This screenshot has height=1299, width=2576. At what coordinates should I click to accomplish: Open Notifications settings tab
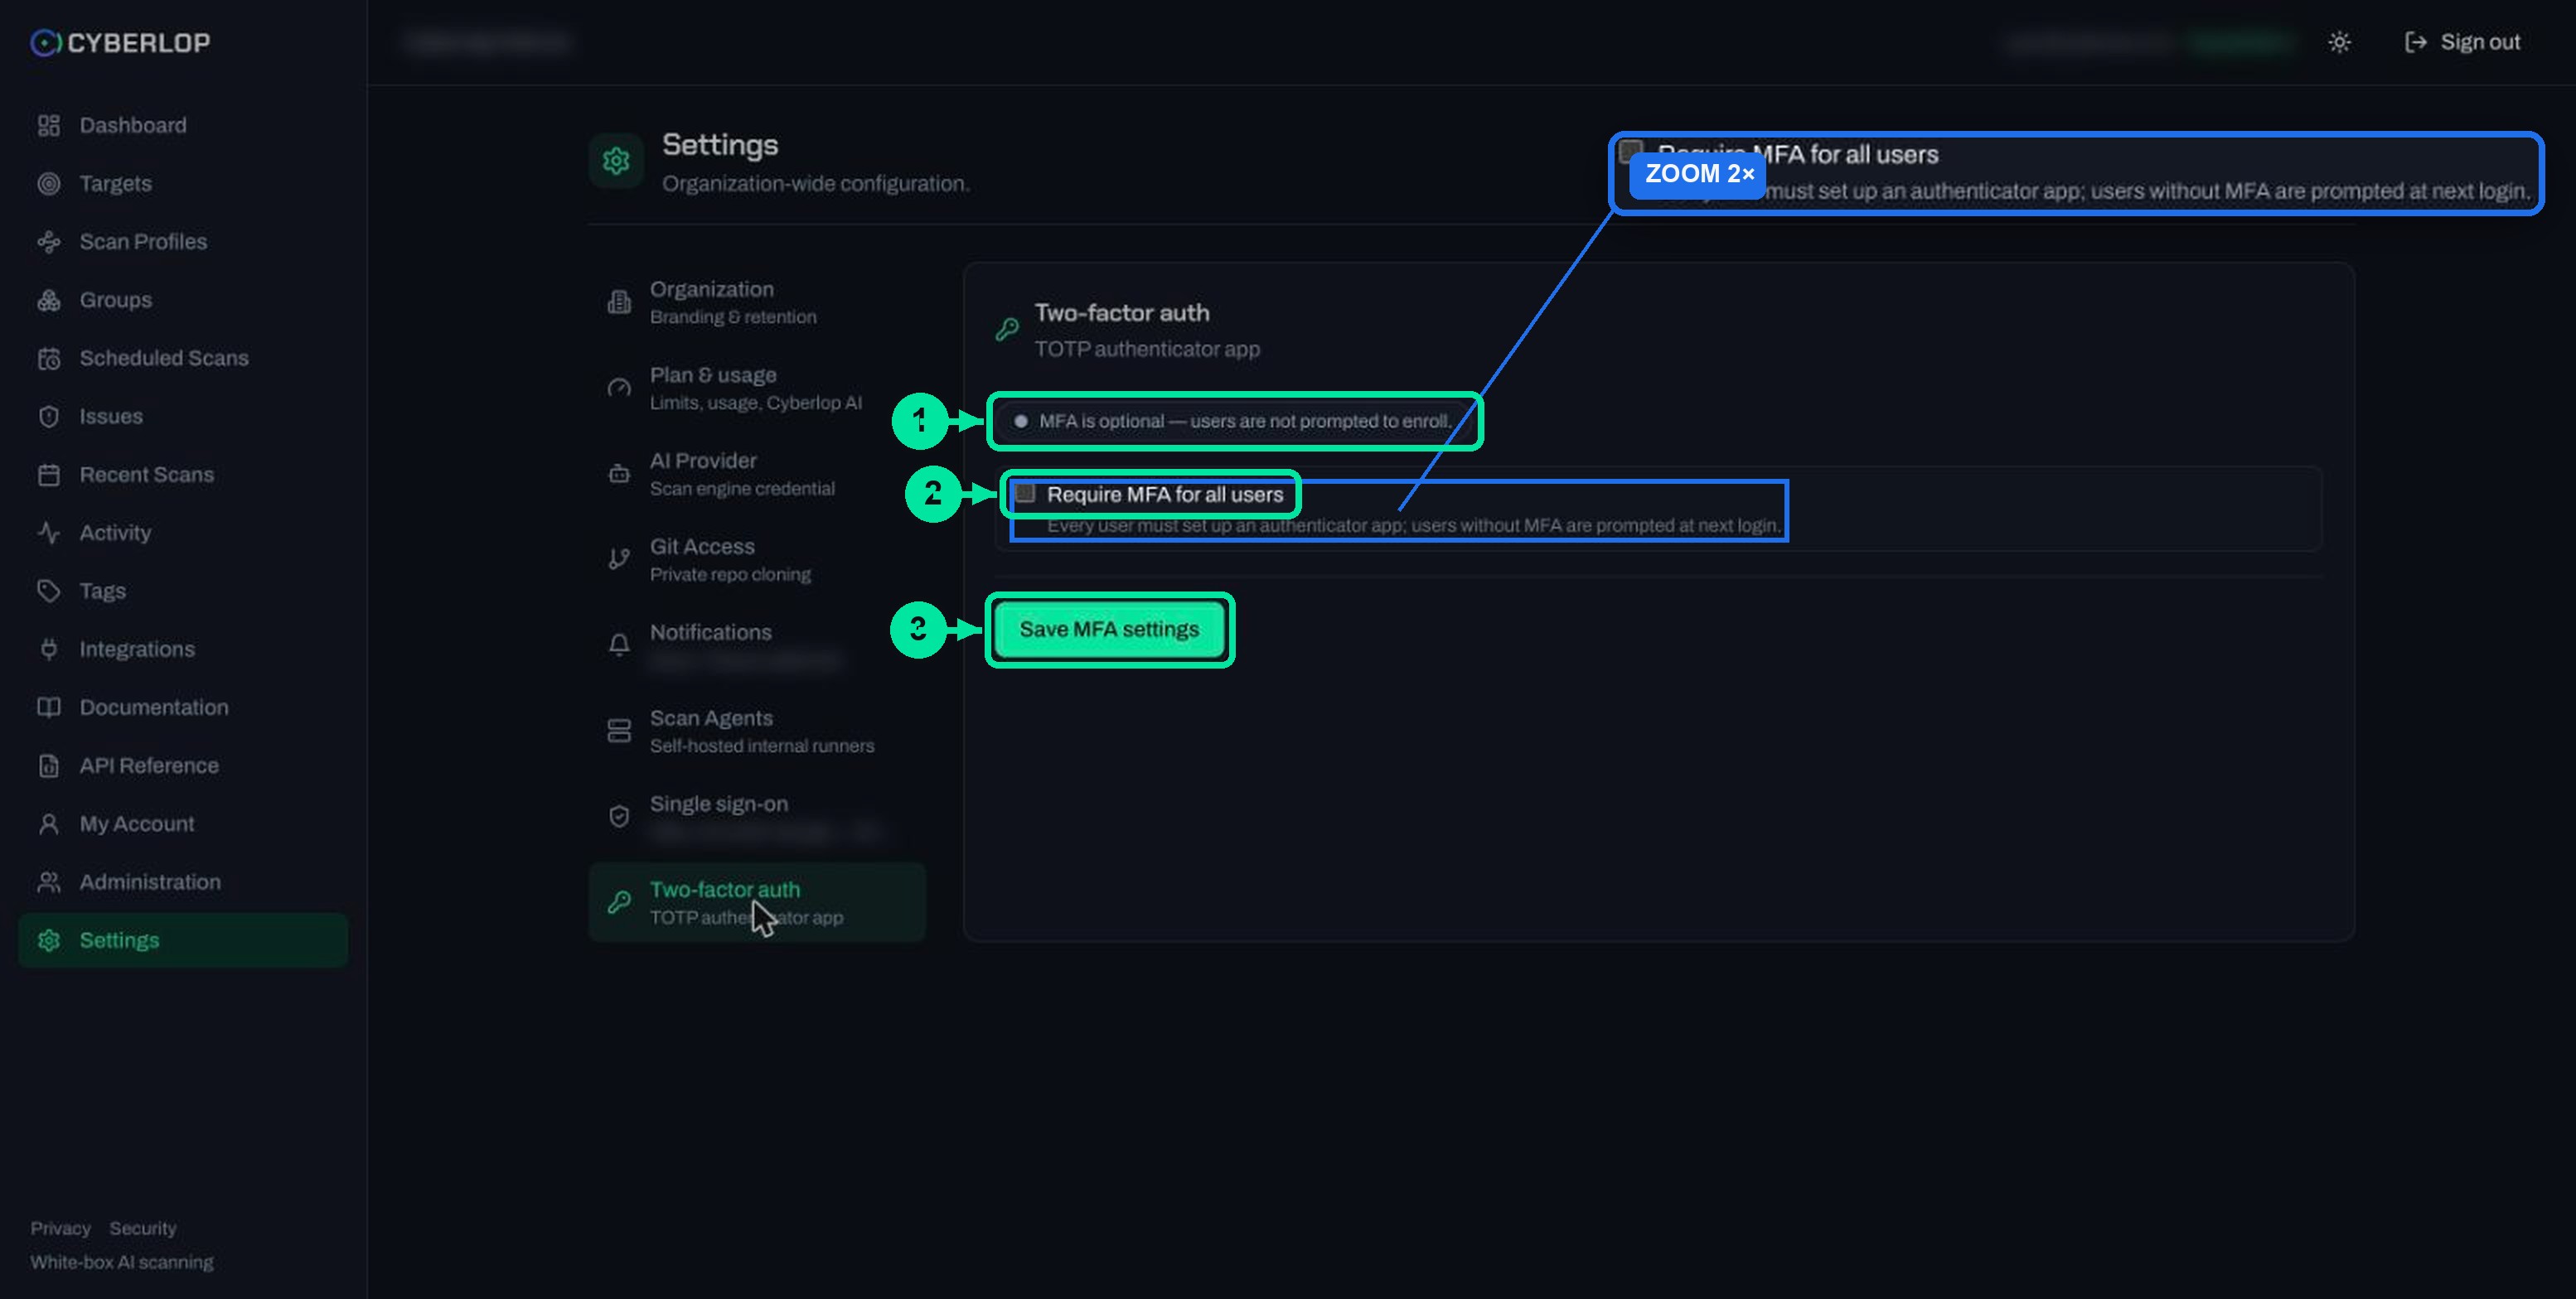coord(757,645)
